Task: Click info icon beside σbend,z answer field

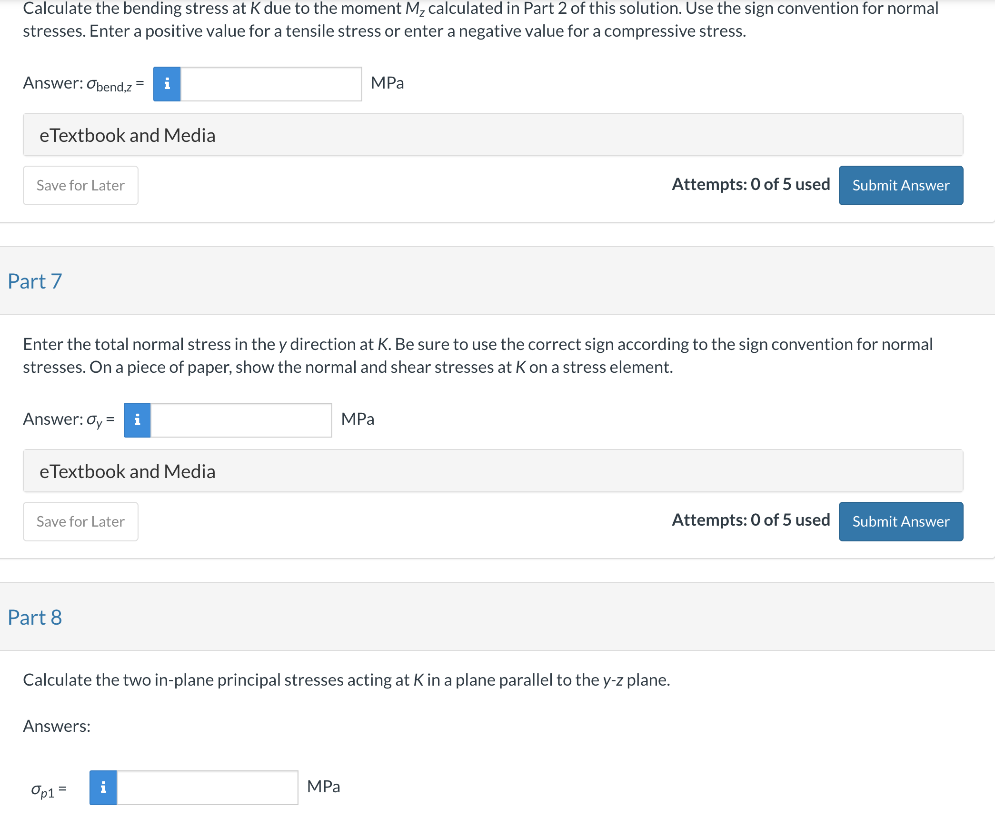Action: 167,84
